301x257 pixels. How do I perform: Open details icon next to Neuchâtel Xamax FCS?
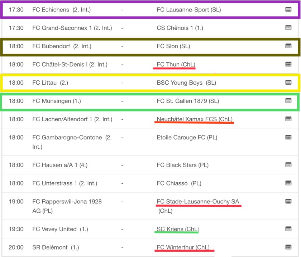pyautogui.click(x=288, y=119)
